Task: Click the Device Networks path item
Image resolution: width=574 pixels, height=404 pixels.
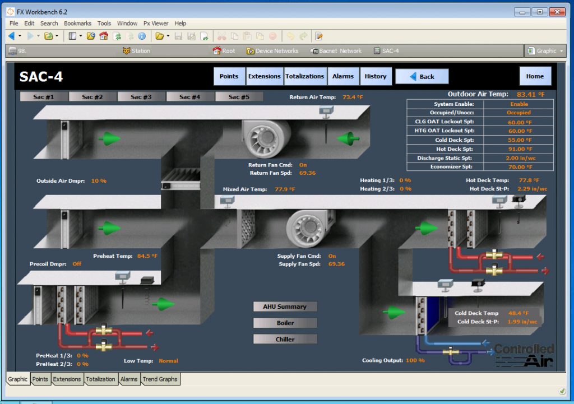Action: pos(272,51)
